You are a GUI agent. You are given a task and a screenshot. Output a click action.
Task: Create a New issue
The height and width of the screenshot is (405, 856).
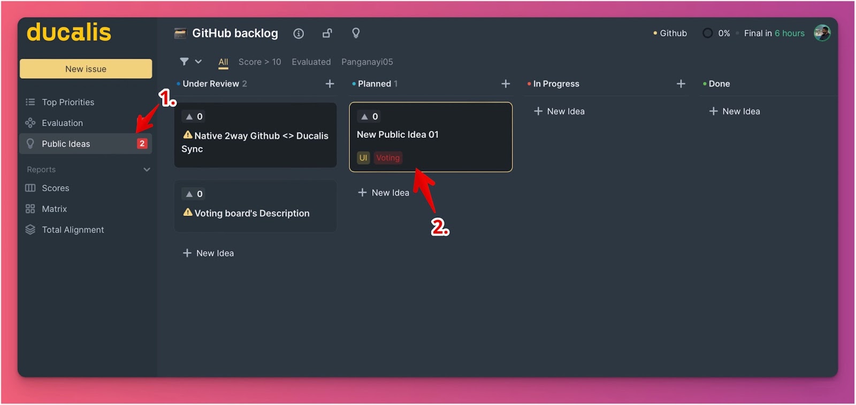point(86,69)
